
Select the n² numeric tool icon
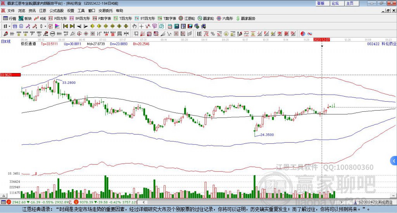[66, 34]
